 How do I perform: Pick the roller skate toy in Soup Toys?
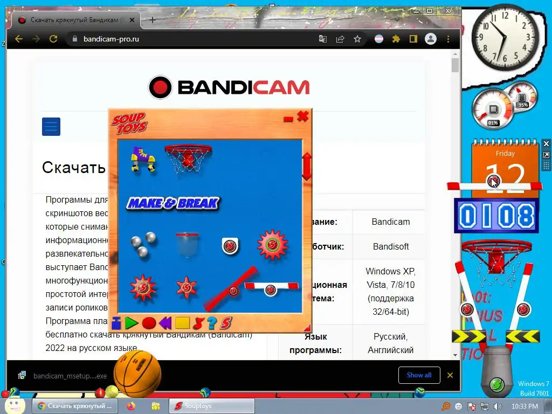tap(143, 159)
